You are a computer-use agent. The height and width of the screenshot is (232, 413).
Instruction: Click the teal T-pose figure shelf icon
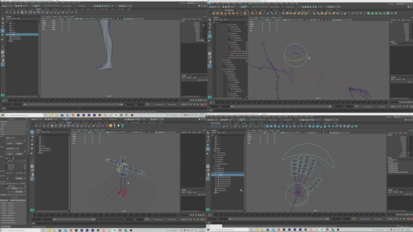123,126
